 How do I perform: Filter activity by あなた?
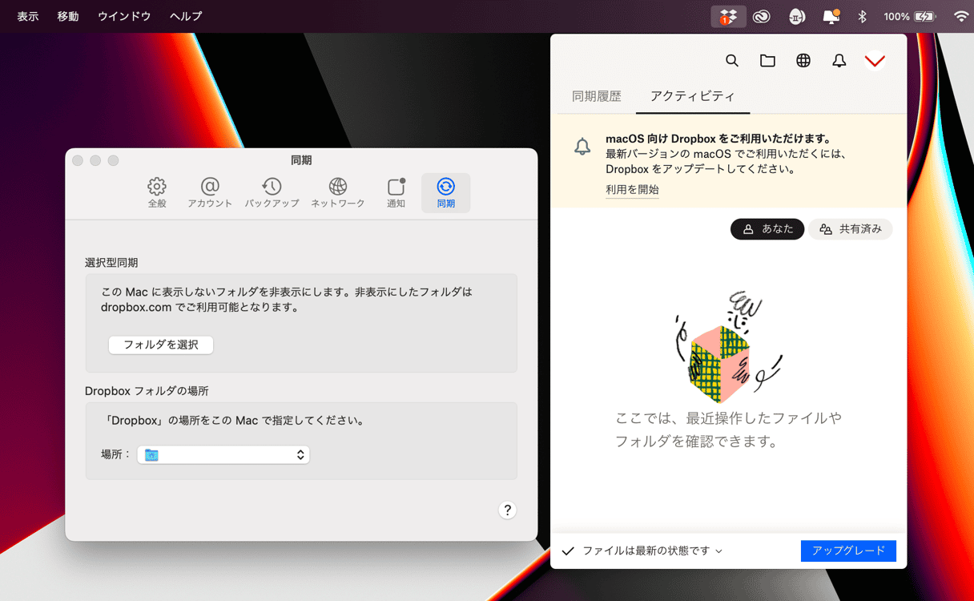pos(767,229)
